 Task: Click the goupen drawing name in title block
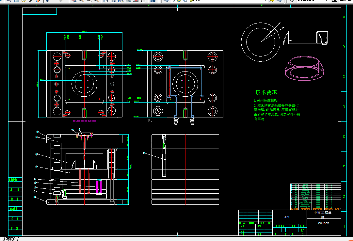tap(324, 223)
